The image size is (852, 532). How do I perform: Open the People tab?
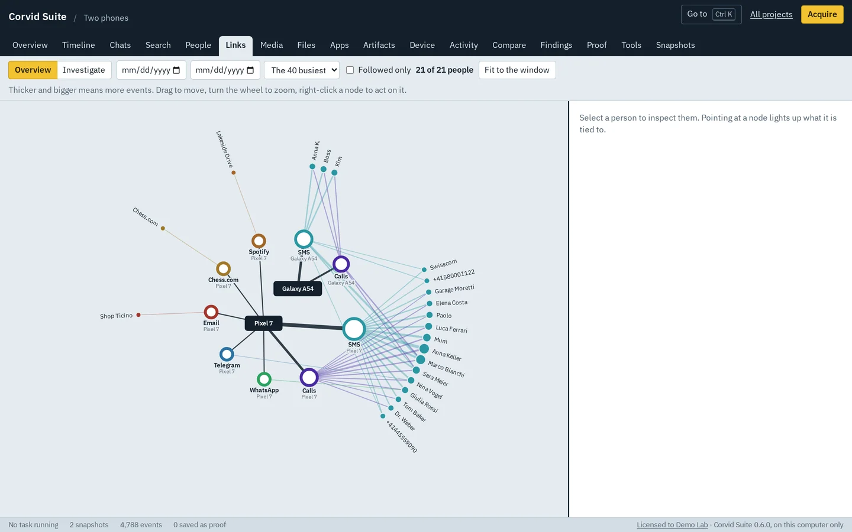198,45
